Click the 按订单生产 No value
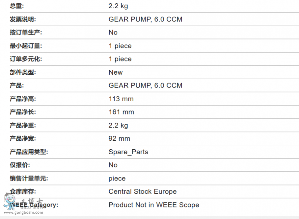 click(113, 33)
